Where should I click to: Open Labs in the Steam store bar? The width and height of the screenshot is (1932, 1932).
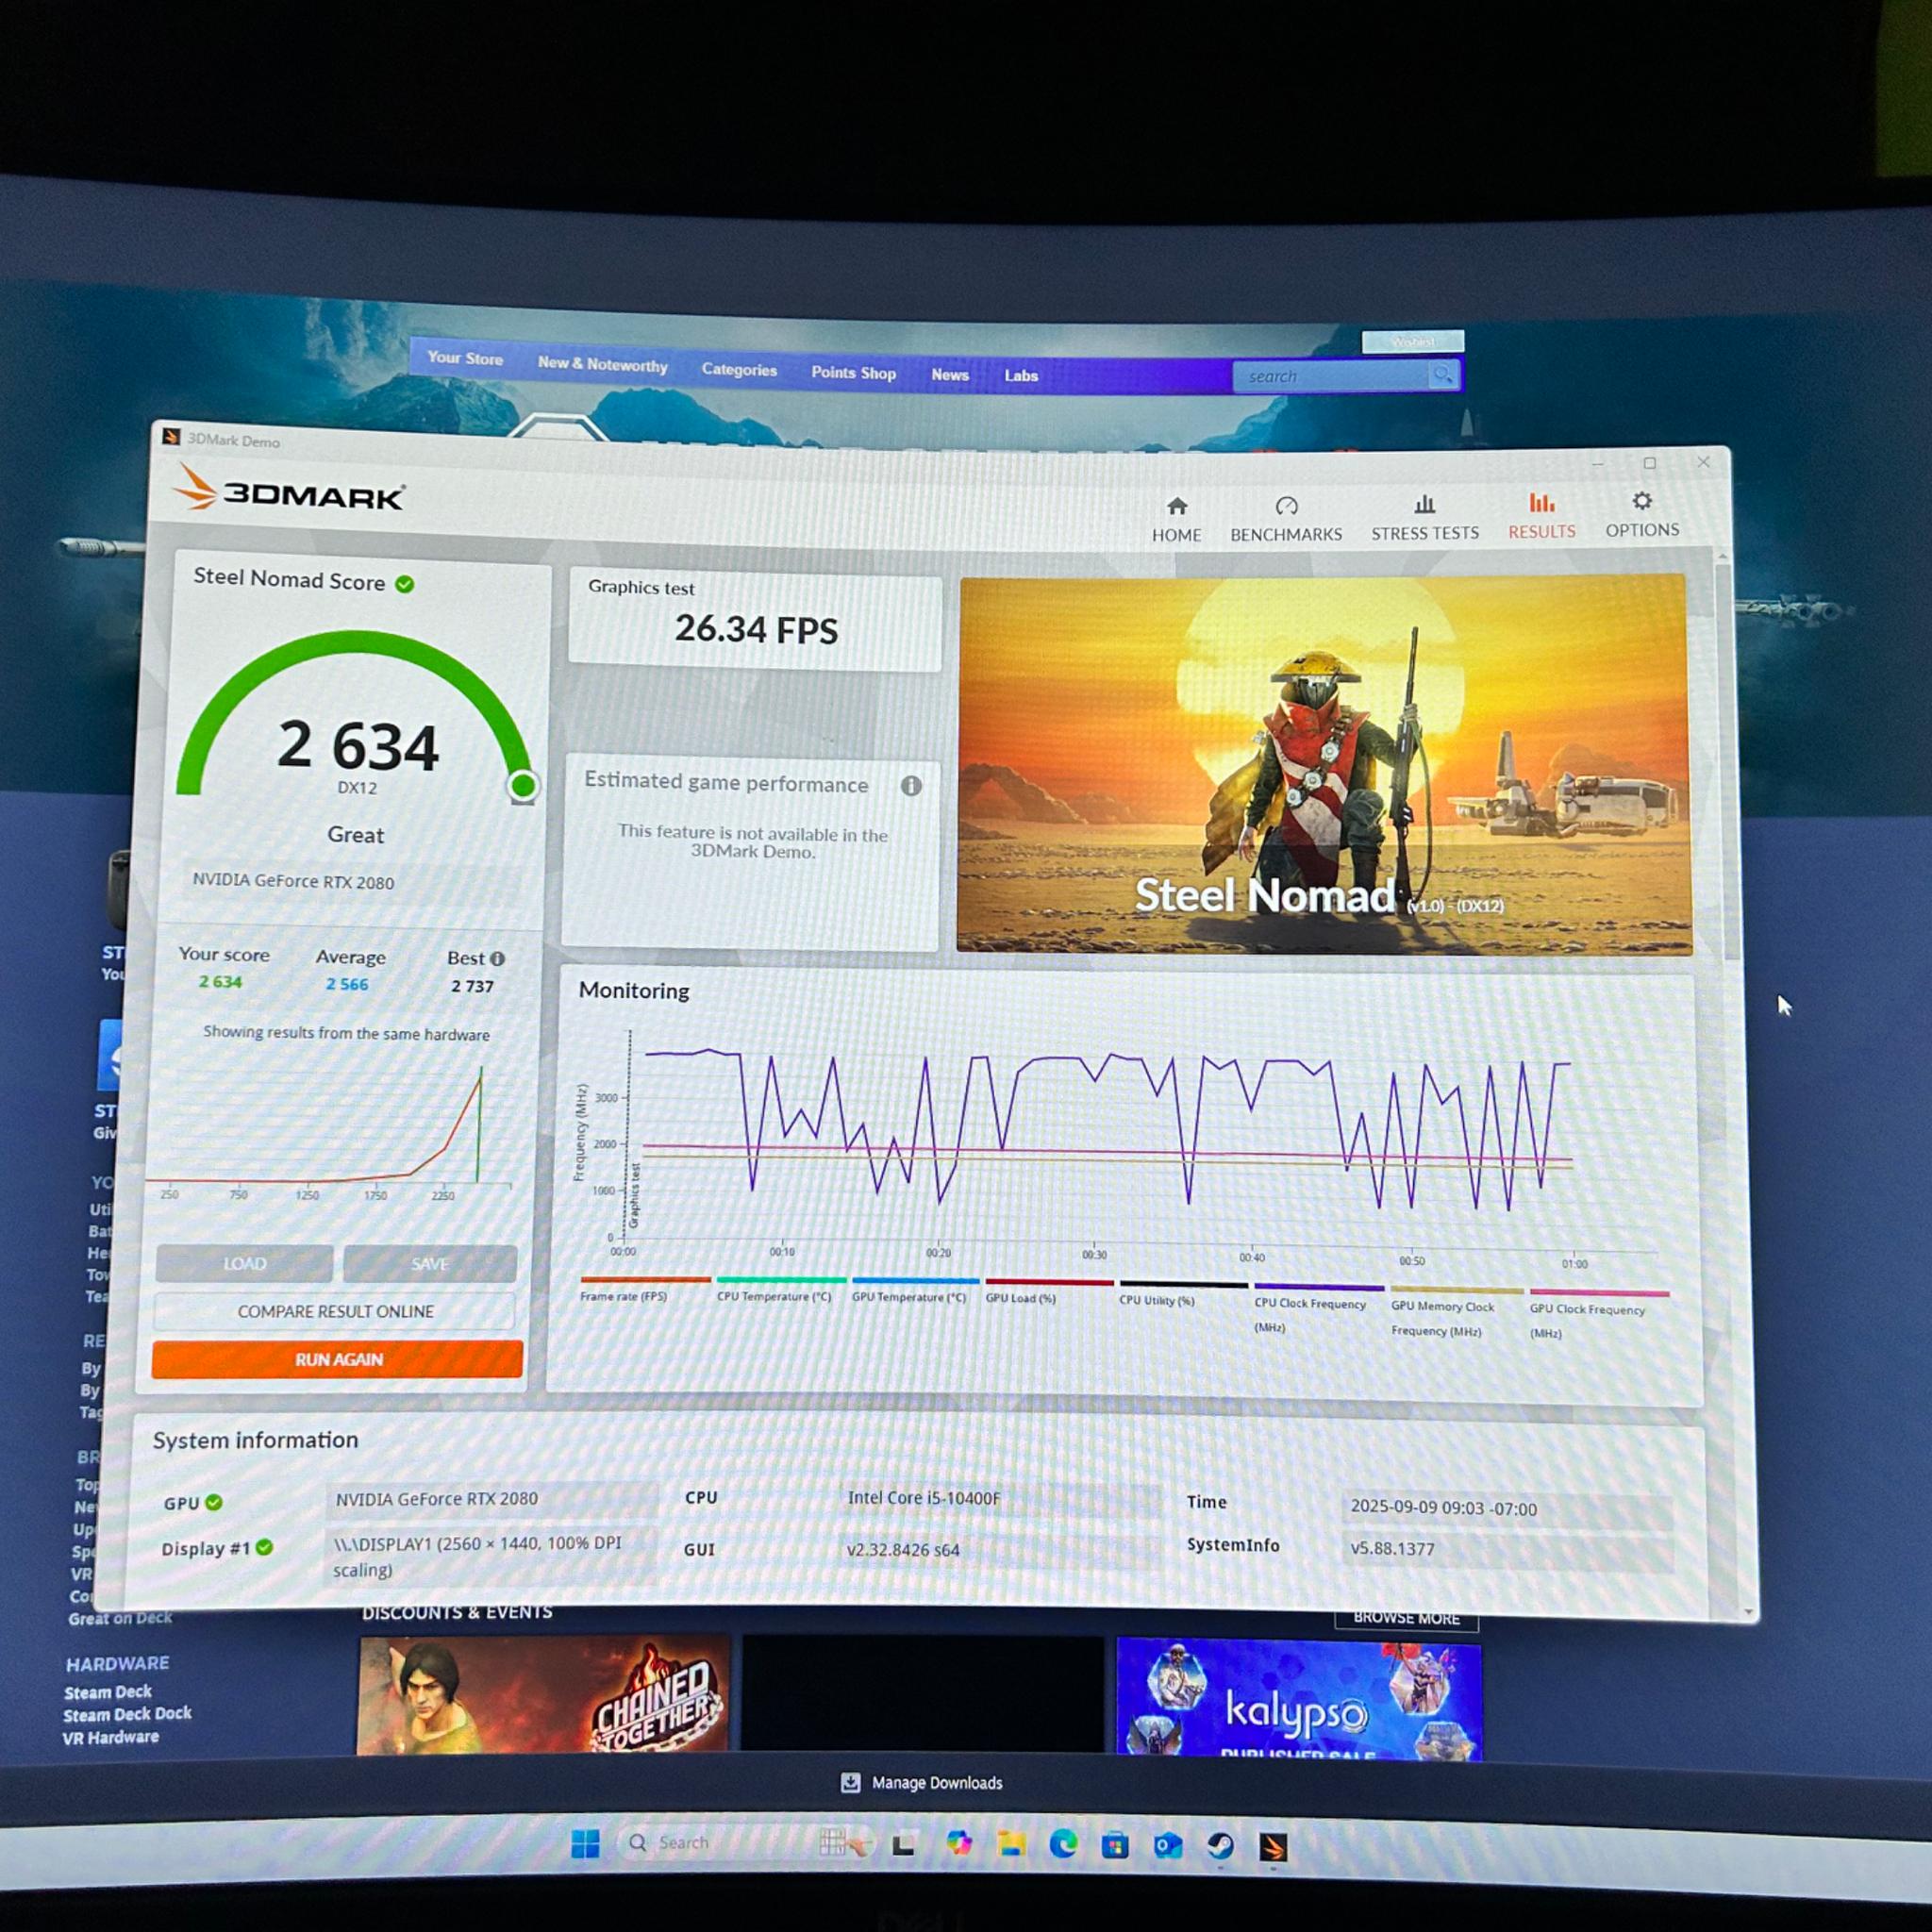coord(1021,376)
